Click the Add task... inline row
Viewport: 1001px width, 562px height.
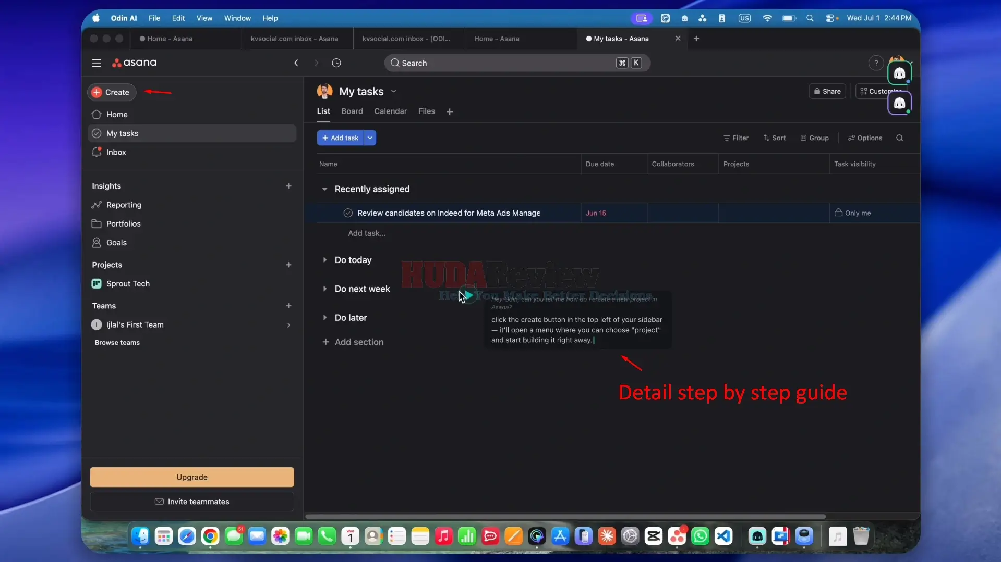[367, 233]
